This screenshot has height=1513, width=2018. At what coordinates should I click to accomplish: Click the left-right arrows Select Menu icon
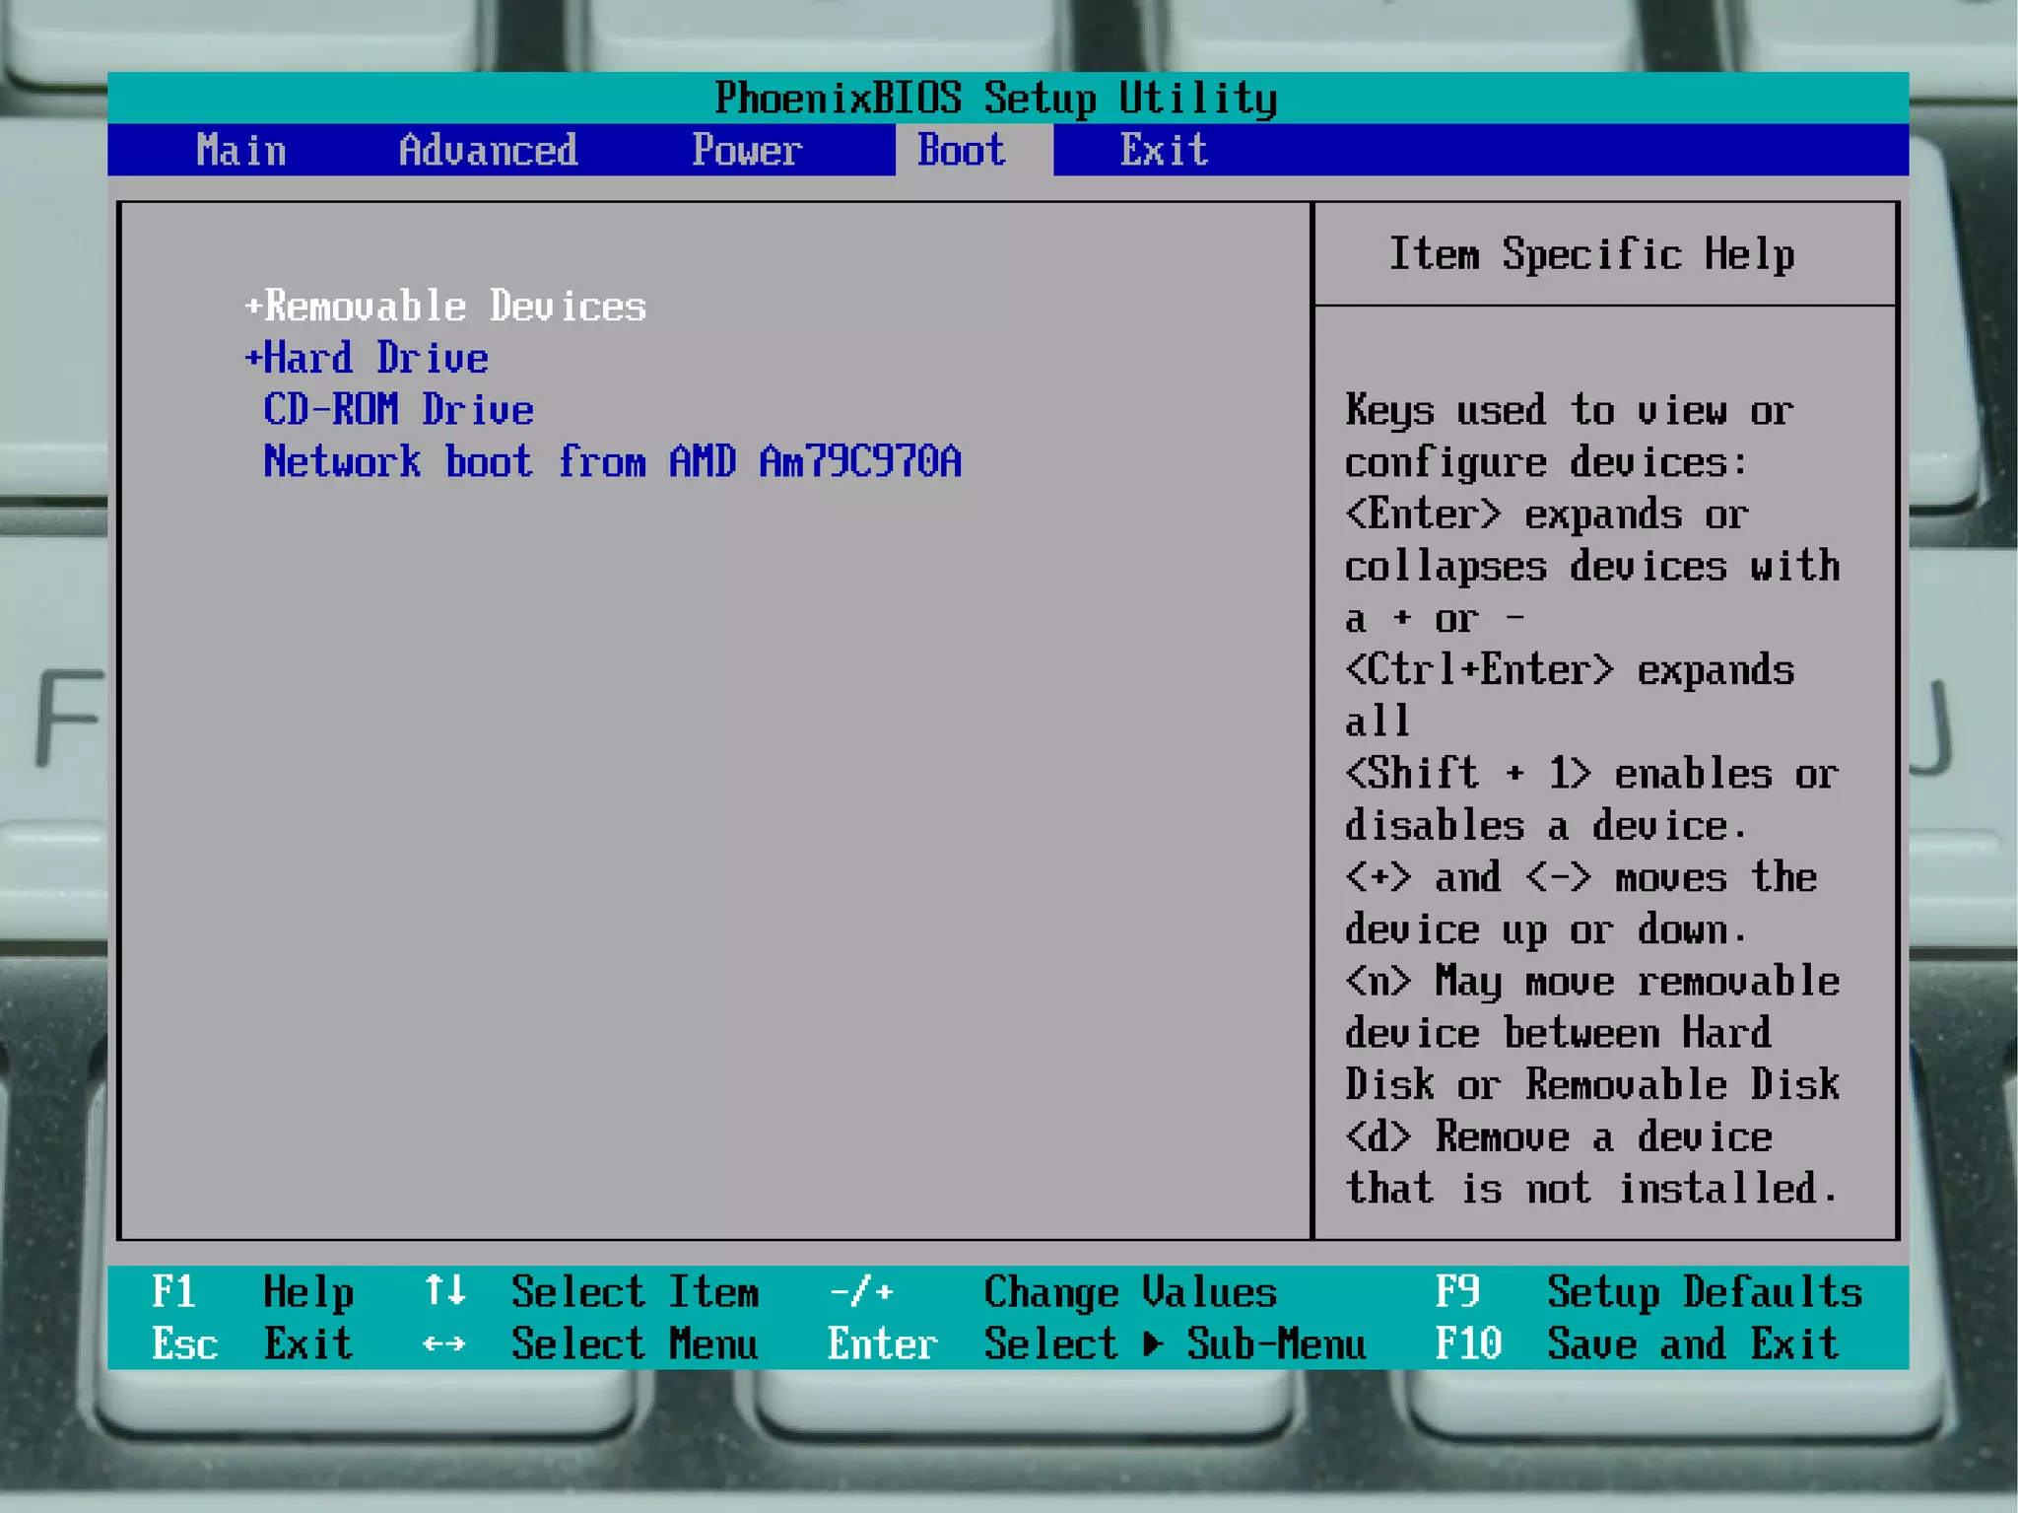[444, 1343]
